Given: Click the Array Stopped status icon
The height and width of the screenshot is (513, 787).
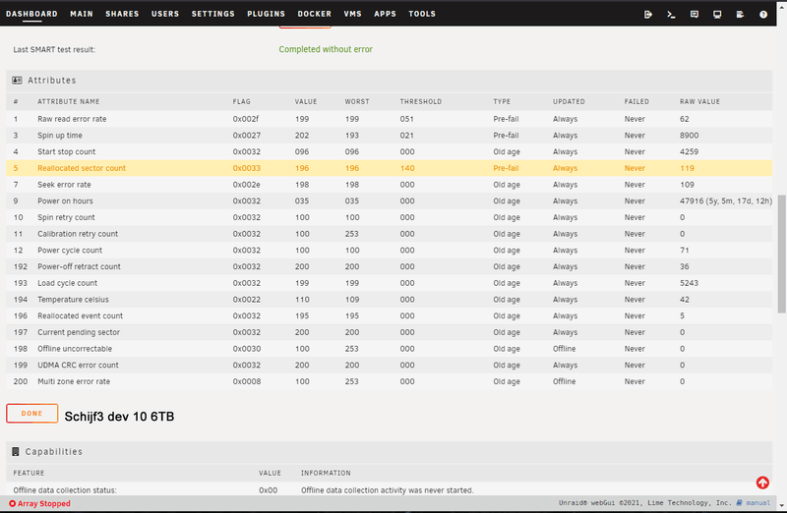Looking at the screenshot, I should [12, 503].
